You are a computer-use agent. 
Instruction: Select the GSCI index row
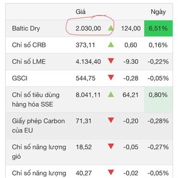89,78
